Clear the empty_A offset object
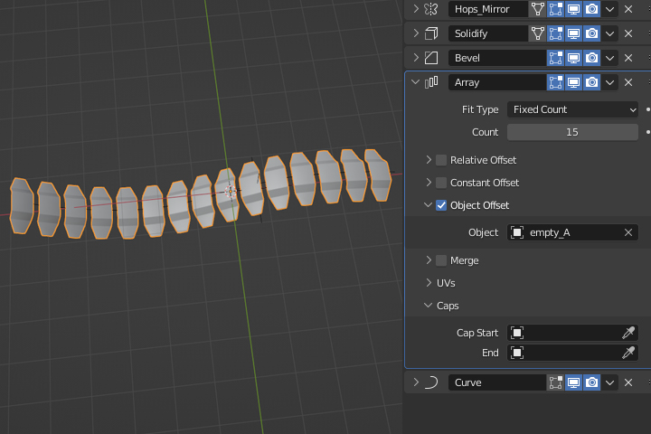651x434 pixels. (x=628, y=232)
